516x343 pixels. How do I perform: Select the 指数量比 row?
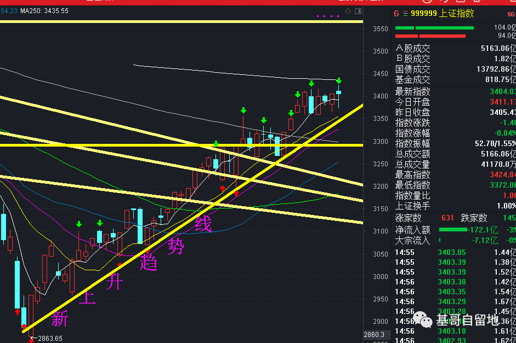(x=456, y=196)
